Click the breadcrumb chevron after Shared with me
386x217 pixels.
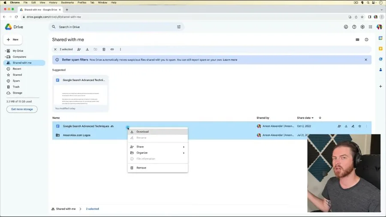(81, 209)
